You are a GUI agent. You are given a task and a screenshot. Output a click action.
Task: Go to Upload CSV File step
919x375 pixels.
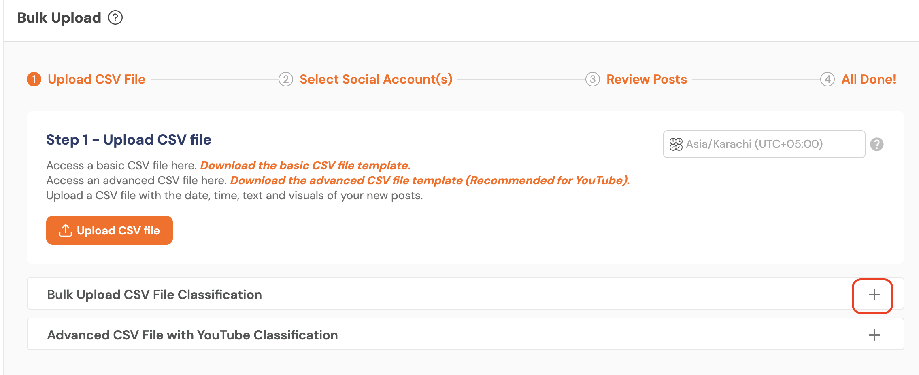pyautogui.click(x=96, y=79)
